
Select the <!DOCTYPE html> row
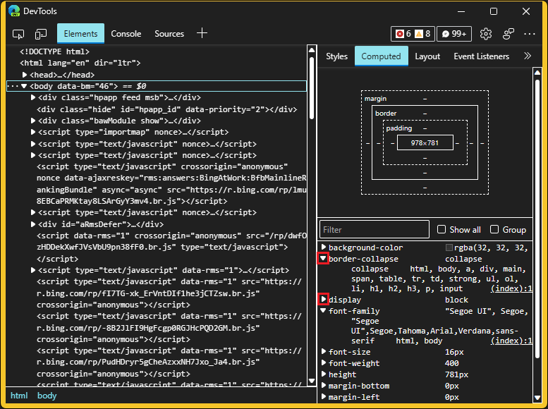pyautogui.click(x=54, y=51)
